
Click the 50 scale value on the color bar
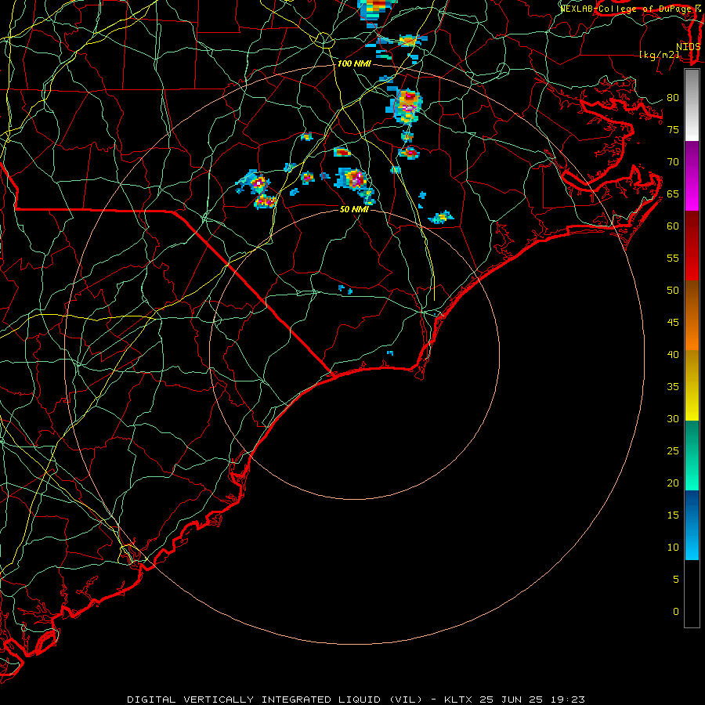tap(673, 291)
